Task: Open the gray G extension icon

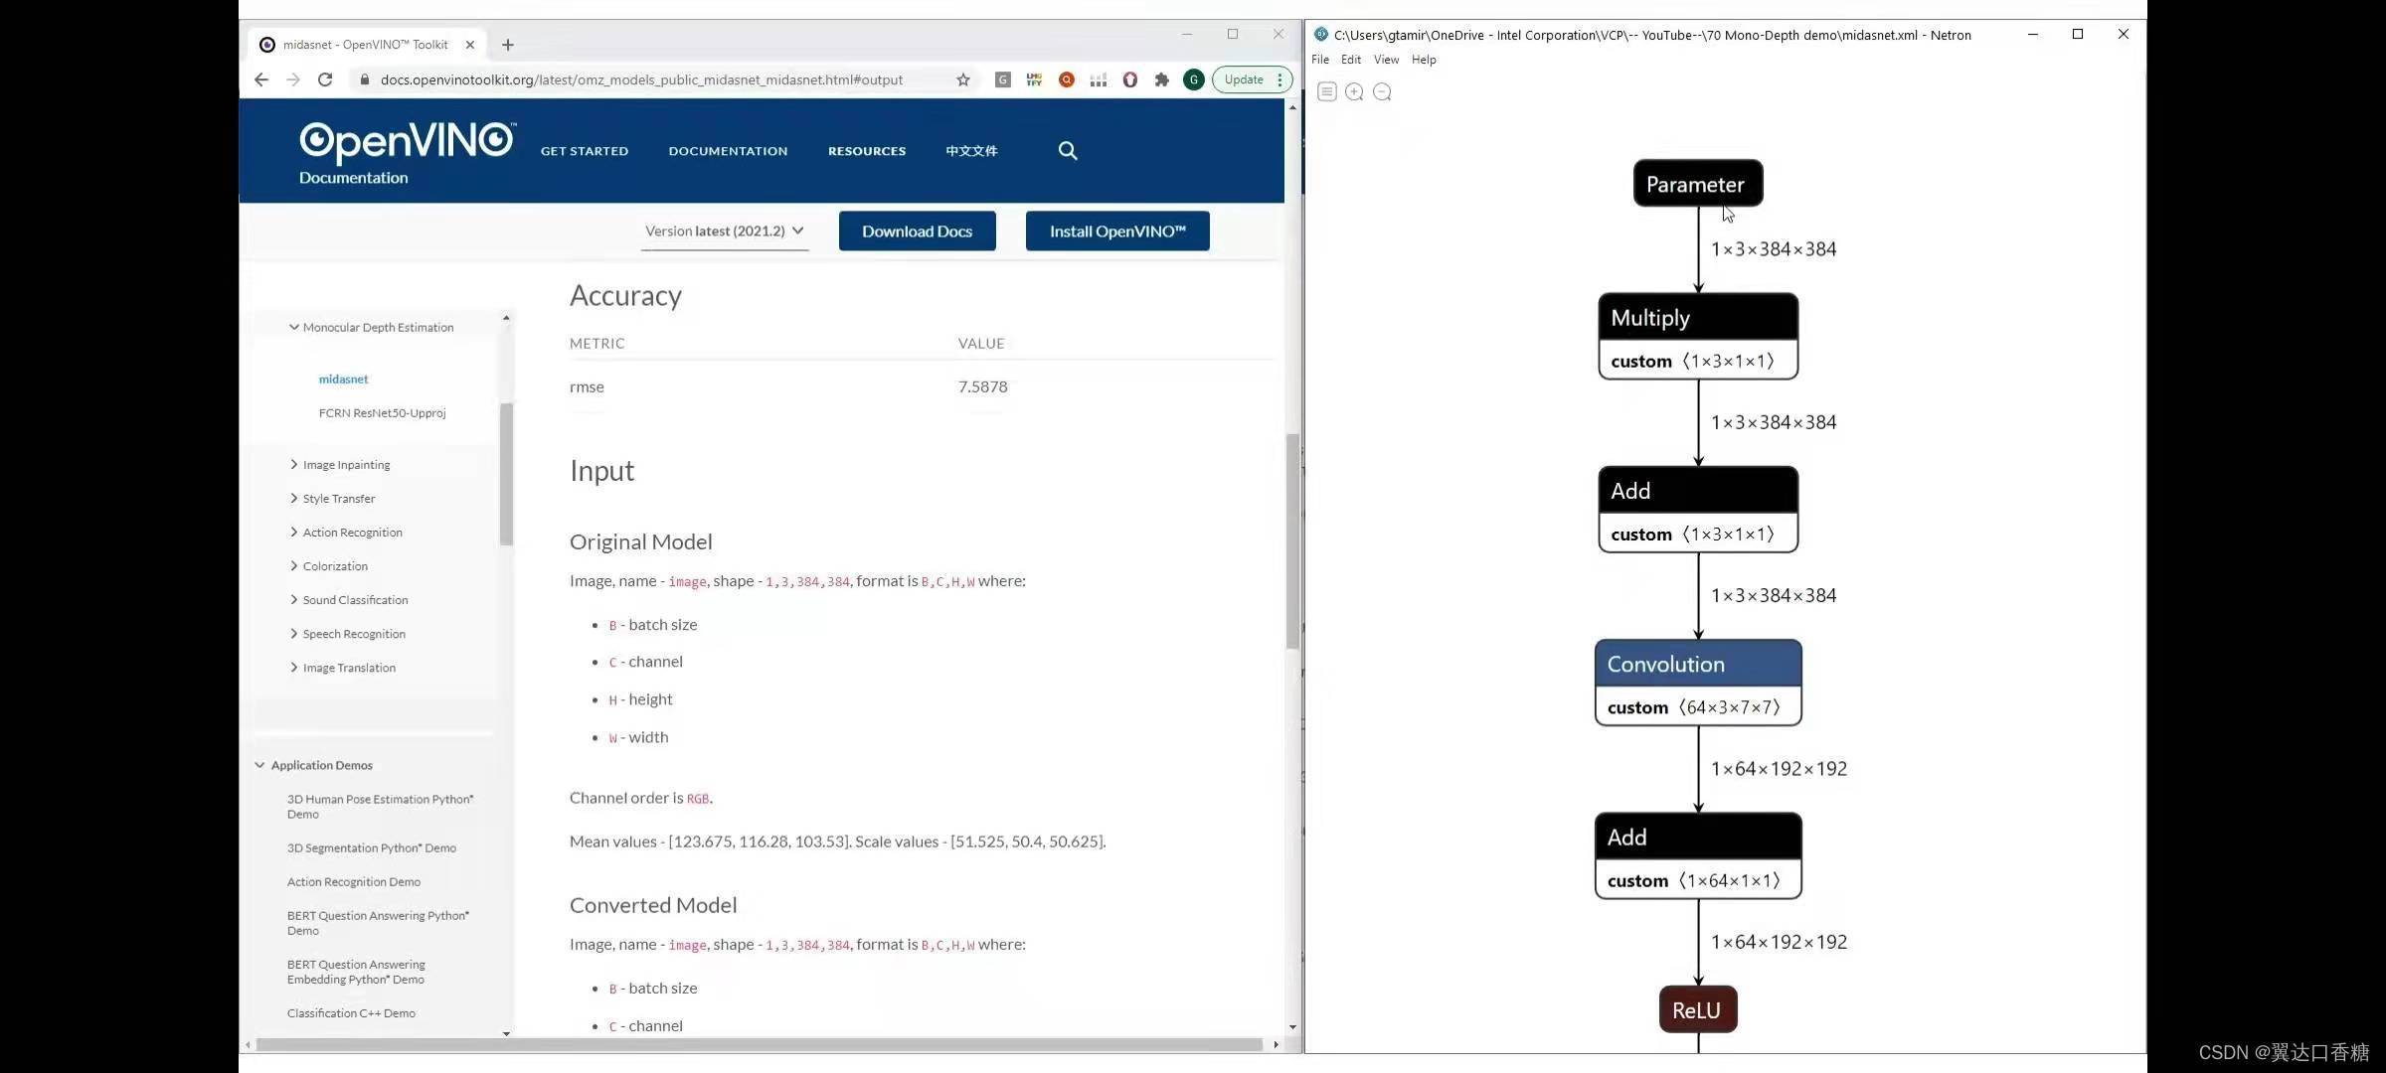Action: pyautogui.click(x=1003, y=79)
